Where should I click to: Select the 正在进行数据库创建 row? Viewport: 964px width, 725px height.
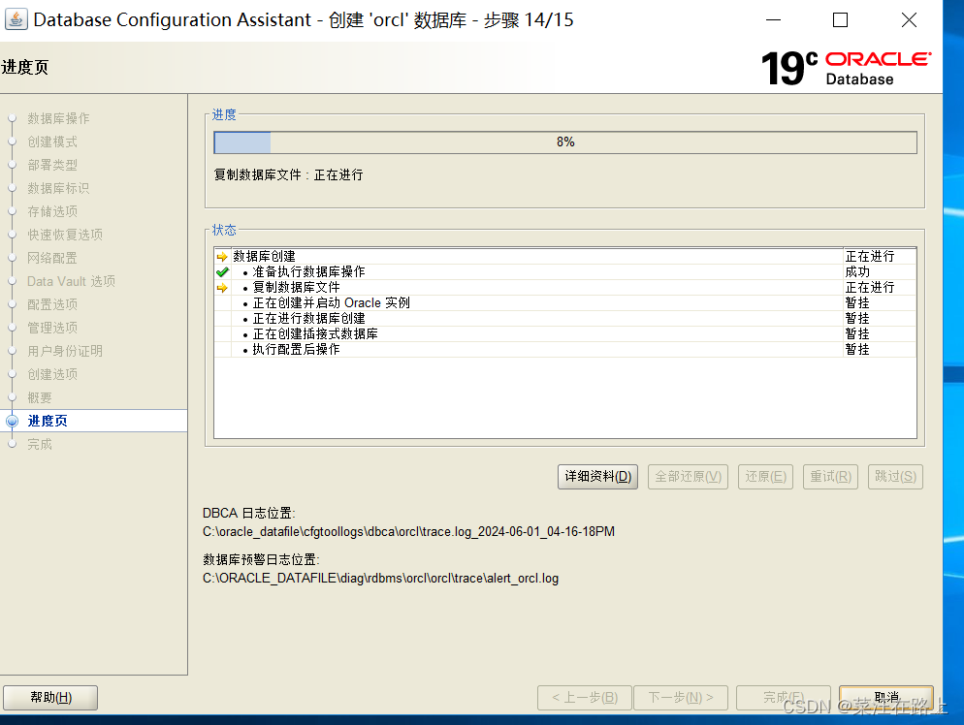point(565,318)
